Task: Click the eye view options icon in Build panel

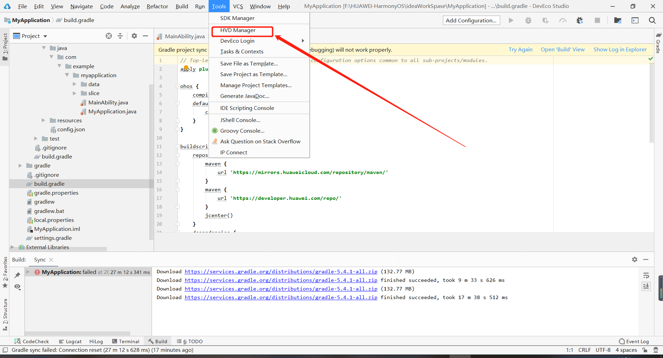Action: [x=17, y=287]
